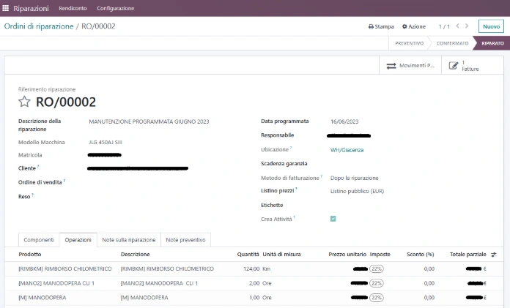510x308 pixels.
Task: Click the 1 / 1 pager counter
Action: [x=444, y=26]
